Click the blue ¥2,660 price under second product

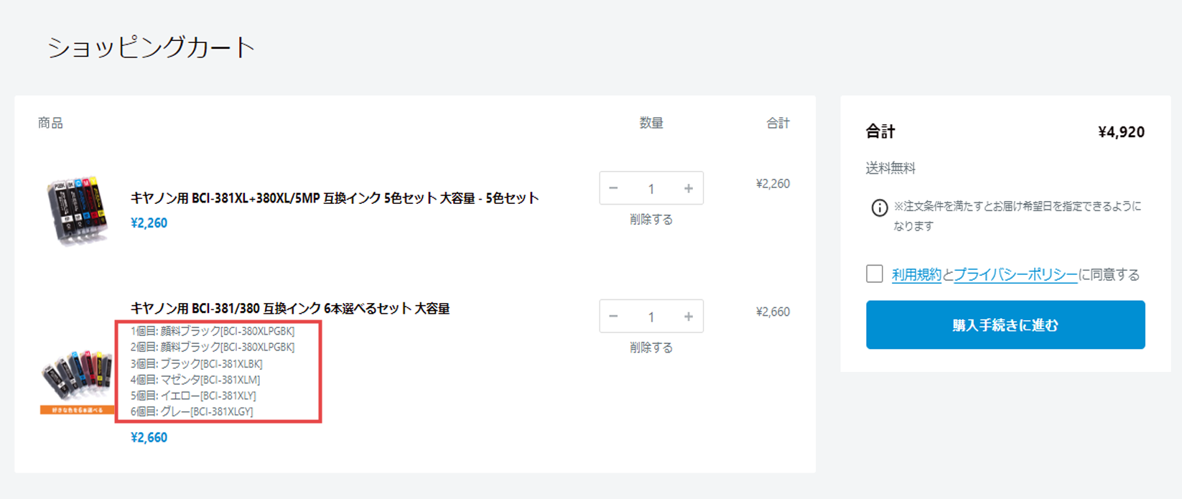[x=149, y=438]
